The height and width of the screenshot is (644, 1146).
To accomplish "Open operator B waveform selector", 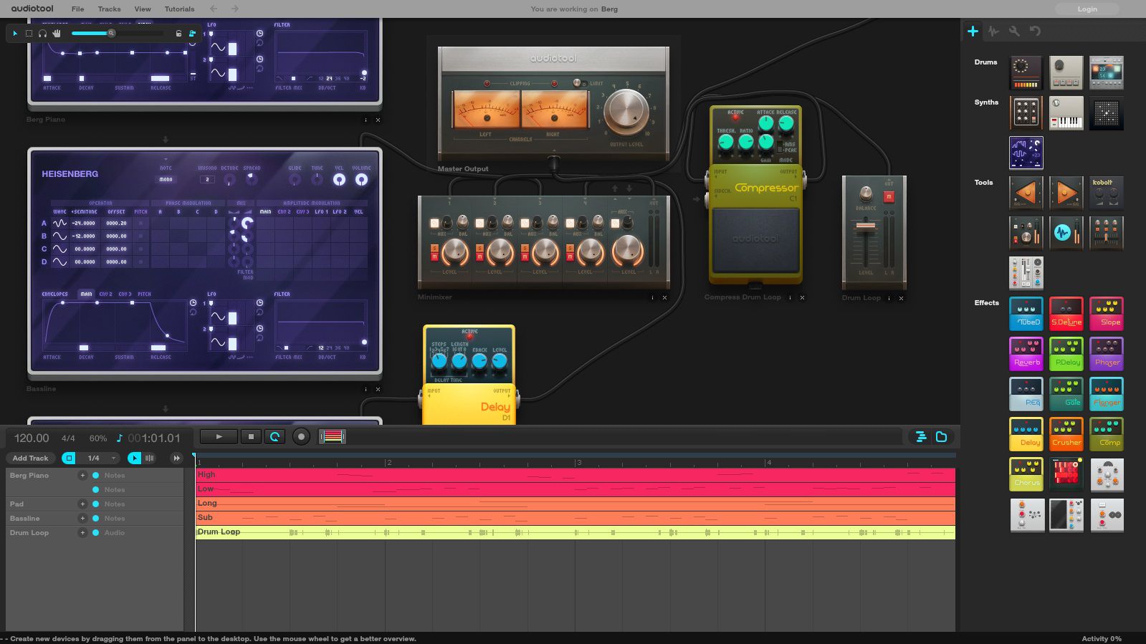I will [59, 236].
